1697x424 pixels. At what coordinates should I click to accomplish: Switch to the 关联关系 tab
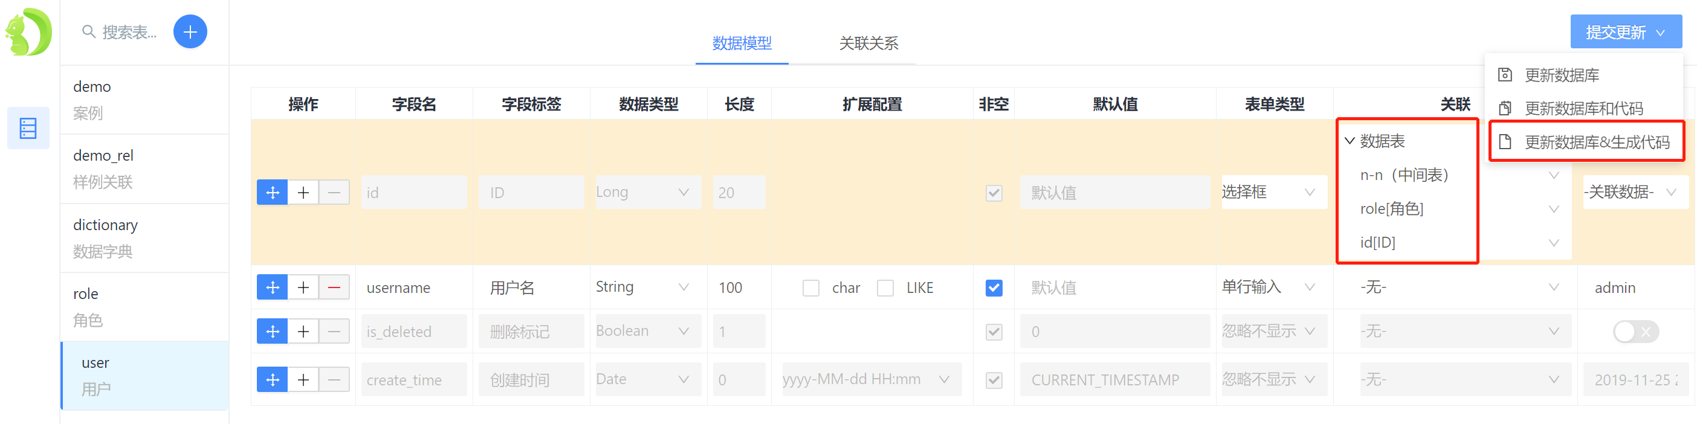click(868, 43)
